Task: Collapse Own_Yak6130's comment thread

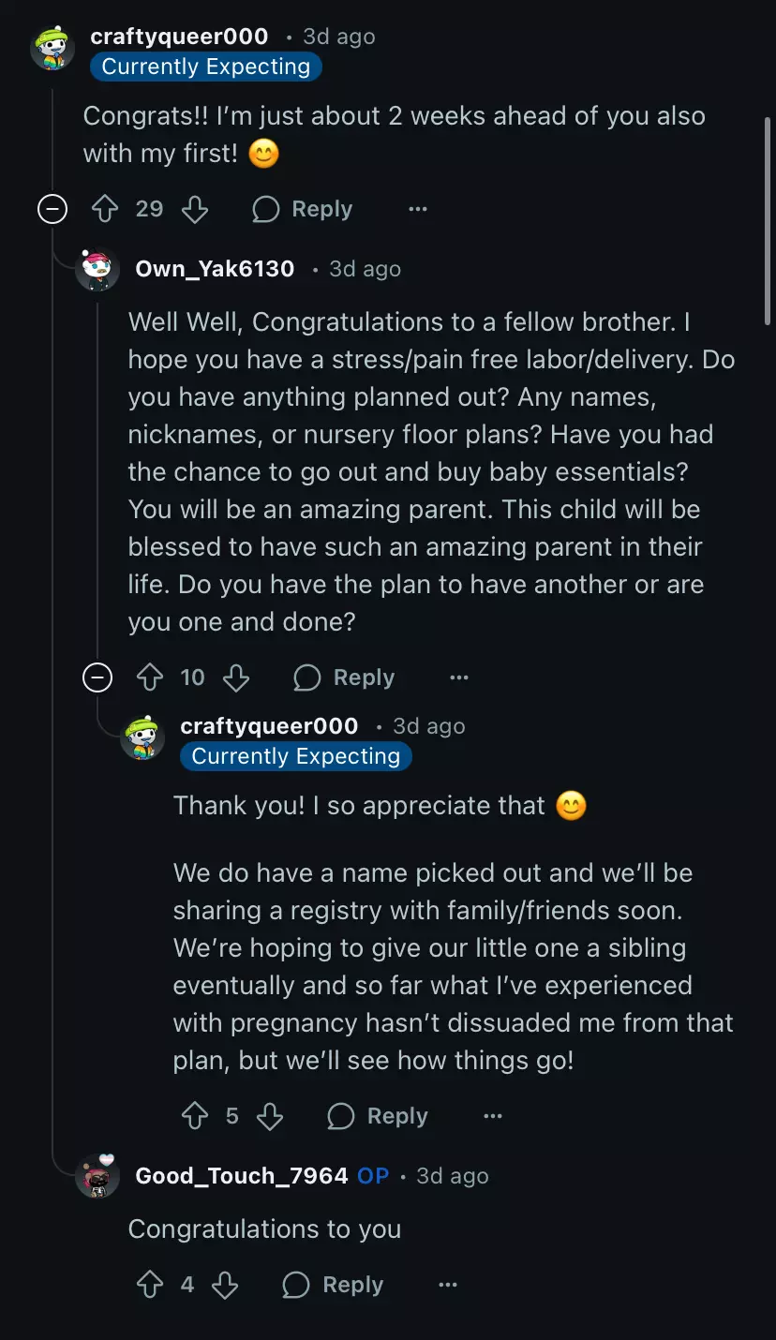Action: click(97, 677)
